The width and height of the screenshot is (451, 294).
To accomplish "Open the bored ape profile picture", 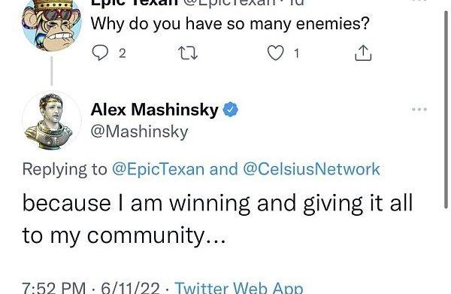I will [x=52, y=25].
